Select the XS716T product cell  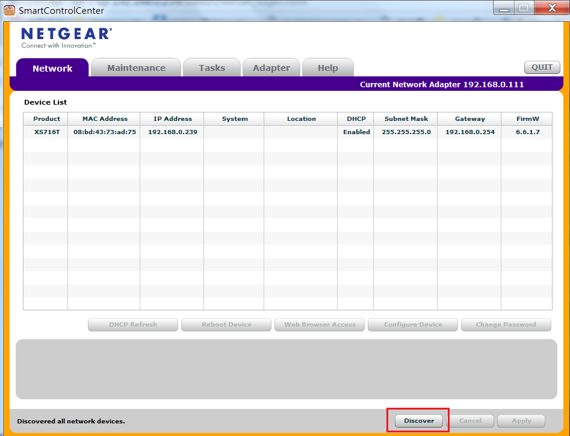click(x=46, y=132)
